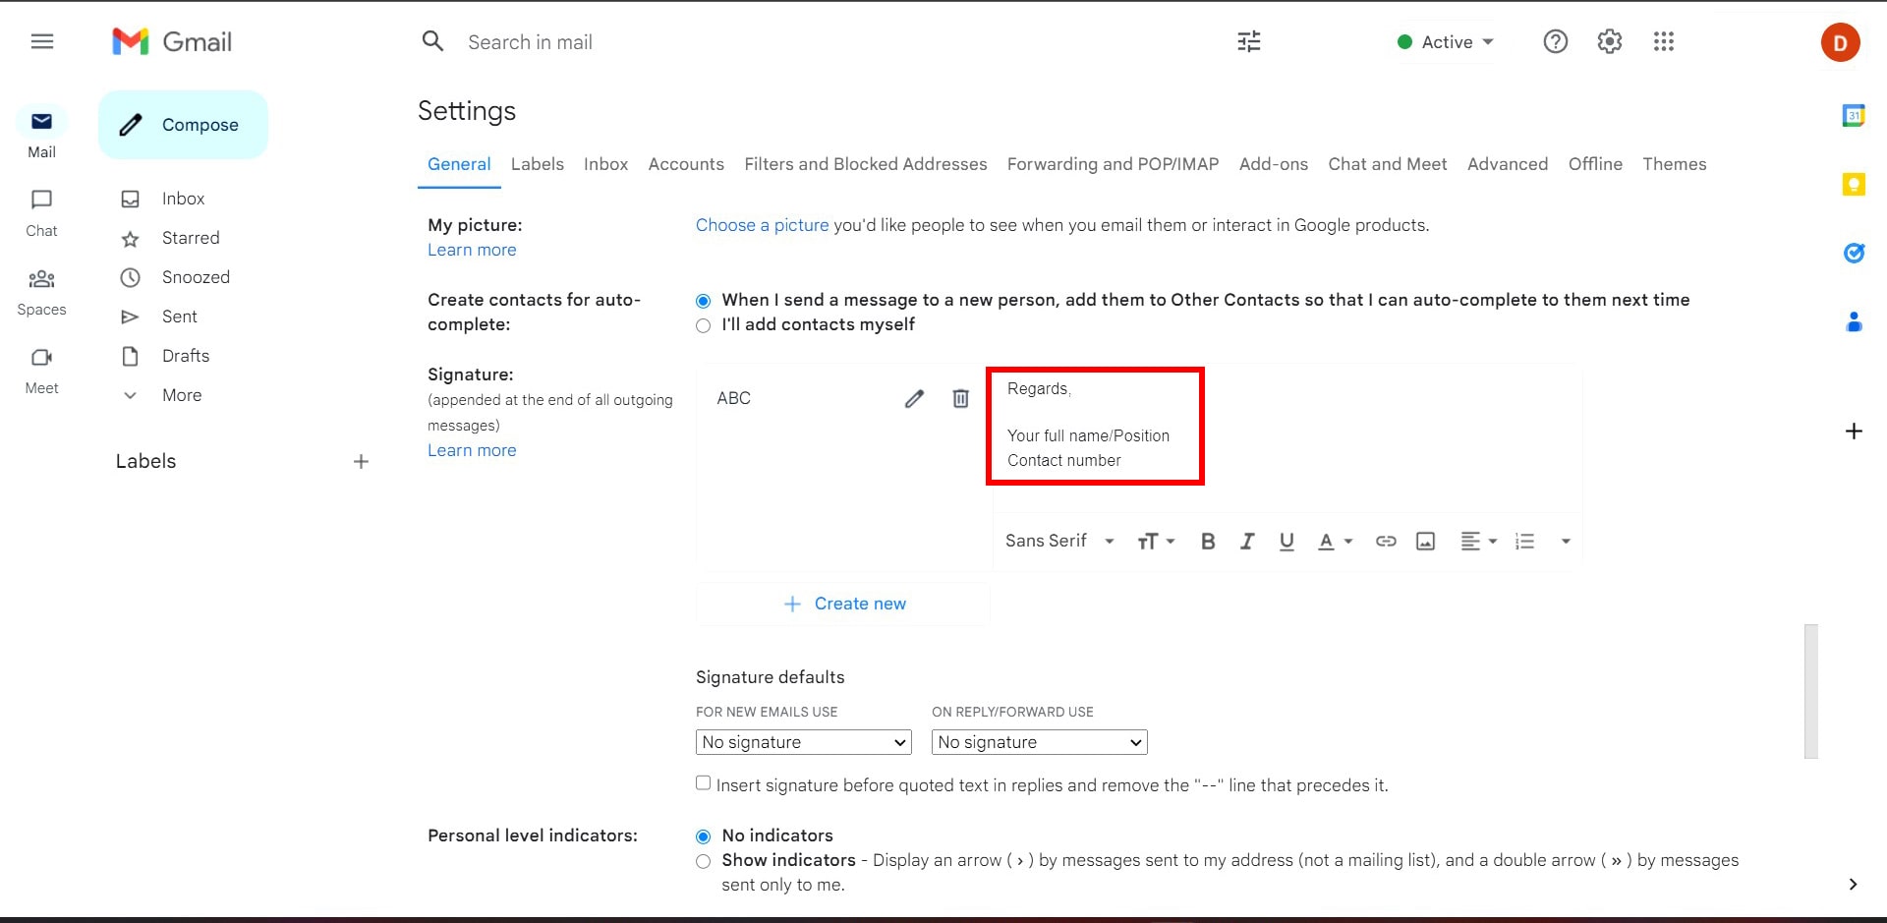Select I'll add contacts myself
1887x923 pixels.
(703, 325)
